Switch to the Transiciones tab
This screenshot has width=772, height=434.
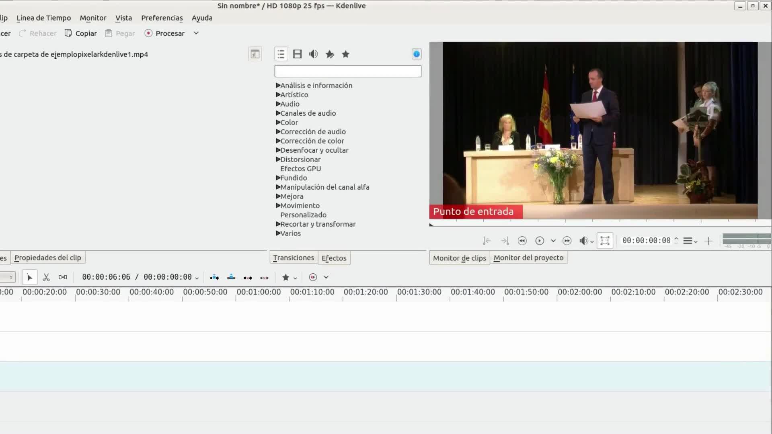[293, 258]
